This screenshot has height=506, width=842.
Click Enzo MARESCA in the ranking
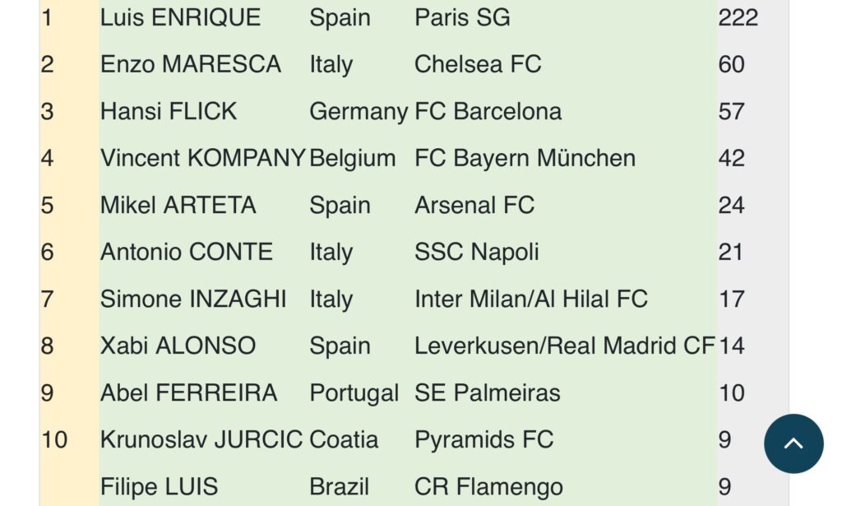click(x=190, y=64)
